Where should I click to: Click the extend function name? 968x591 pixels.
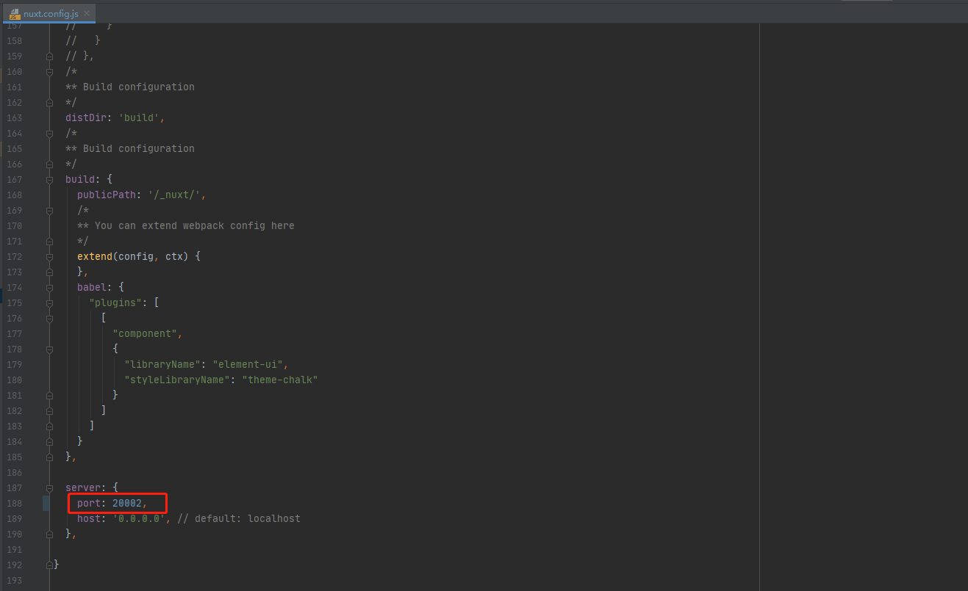click(x=95, y=256)
